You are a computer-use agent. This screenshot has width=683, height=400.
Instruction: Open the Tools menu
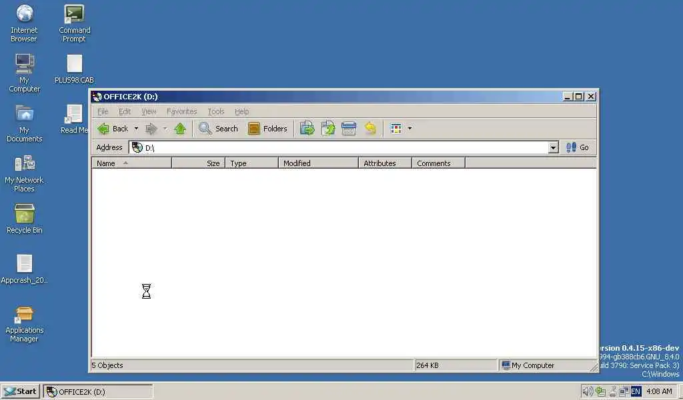(x=215, y=111)
